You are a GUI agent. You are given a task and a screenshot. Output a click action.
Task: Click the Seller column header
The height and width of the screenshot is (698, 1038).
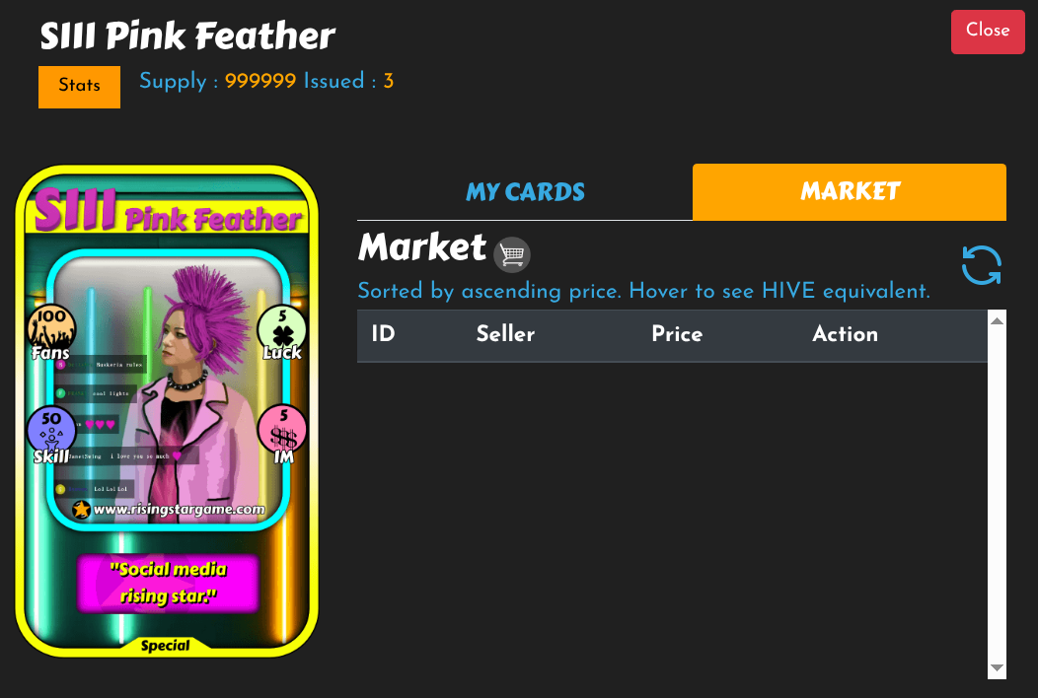point(505,334)
